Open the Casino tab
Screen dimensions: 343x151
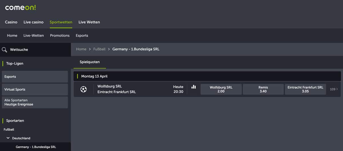pos(11,22)
